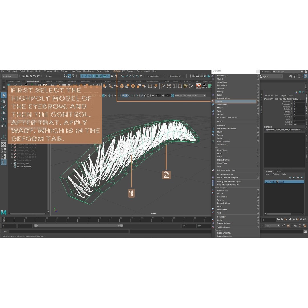308x308 pixels.
Task: Toggle layer1 visibility V box
Action: 267,182
